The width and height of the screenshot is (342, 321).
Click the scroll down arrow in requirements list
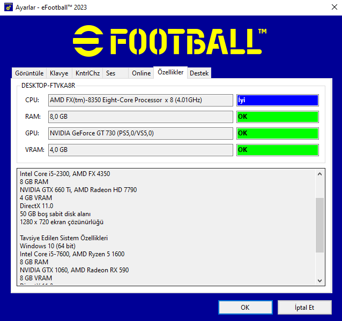(319, 280)
